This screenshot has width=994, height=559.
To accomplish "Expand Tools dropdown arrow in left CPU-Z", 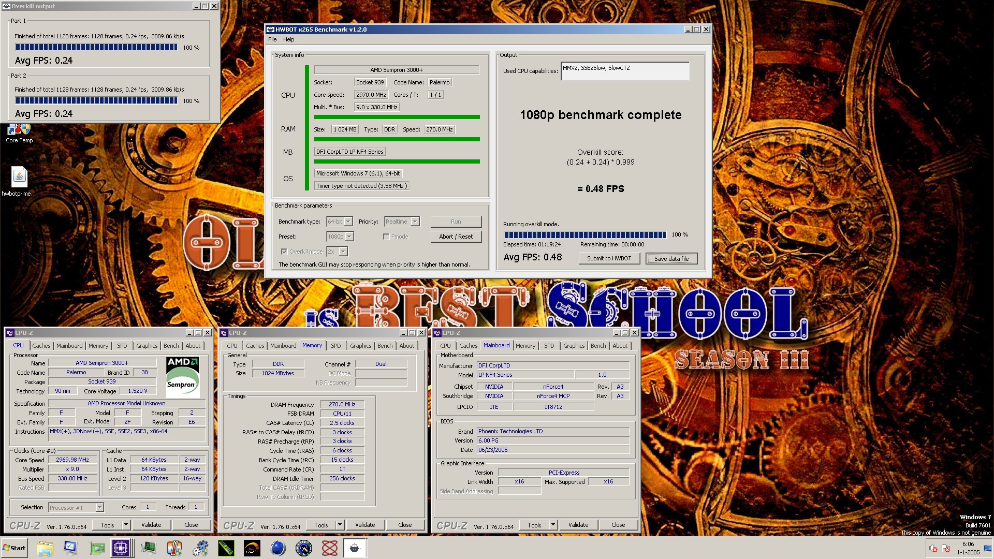I will click(x=126, y=525).
